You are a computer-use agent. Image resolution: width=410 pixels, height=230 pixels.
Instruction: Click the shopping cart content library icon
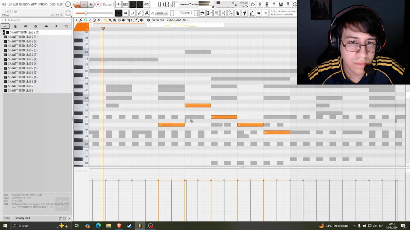tap(266, 13)
